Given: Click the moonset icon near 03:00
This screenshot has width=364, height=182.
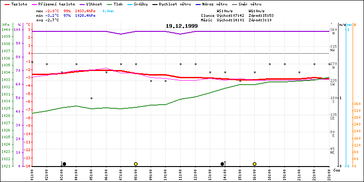Looking at the screenshot, I should coord(63,164).
